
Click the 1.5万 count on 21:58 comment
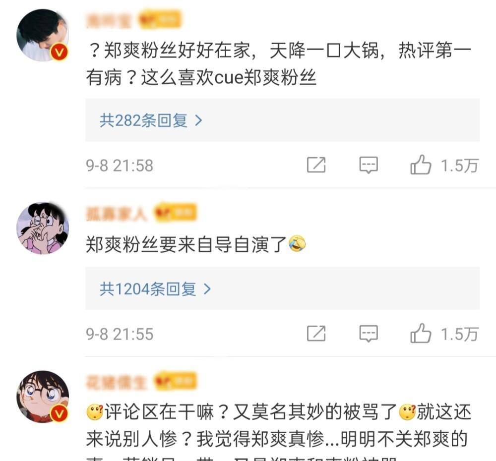459,166
